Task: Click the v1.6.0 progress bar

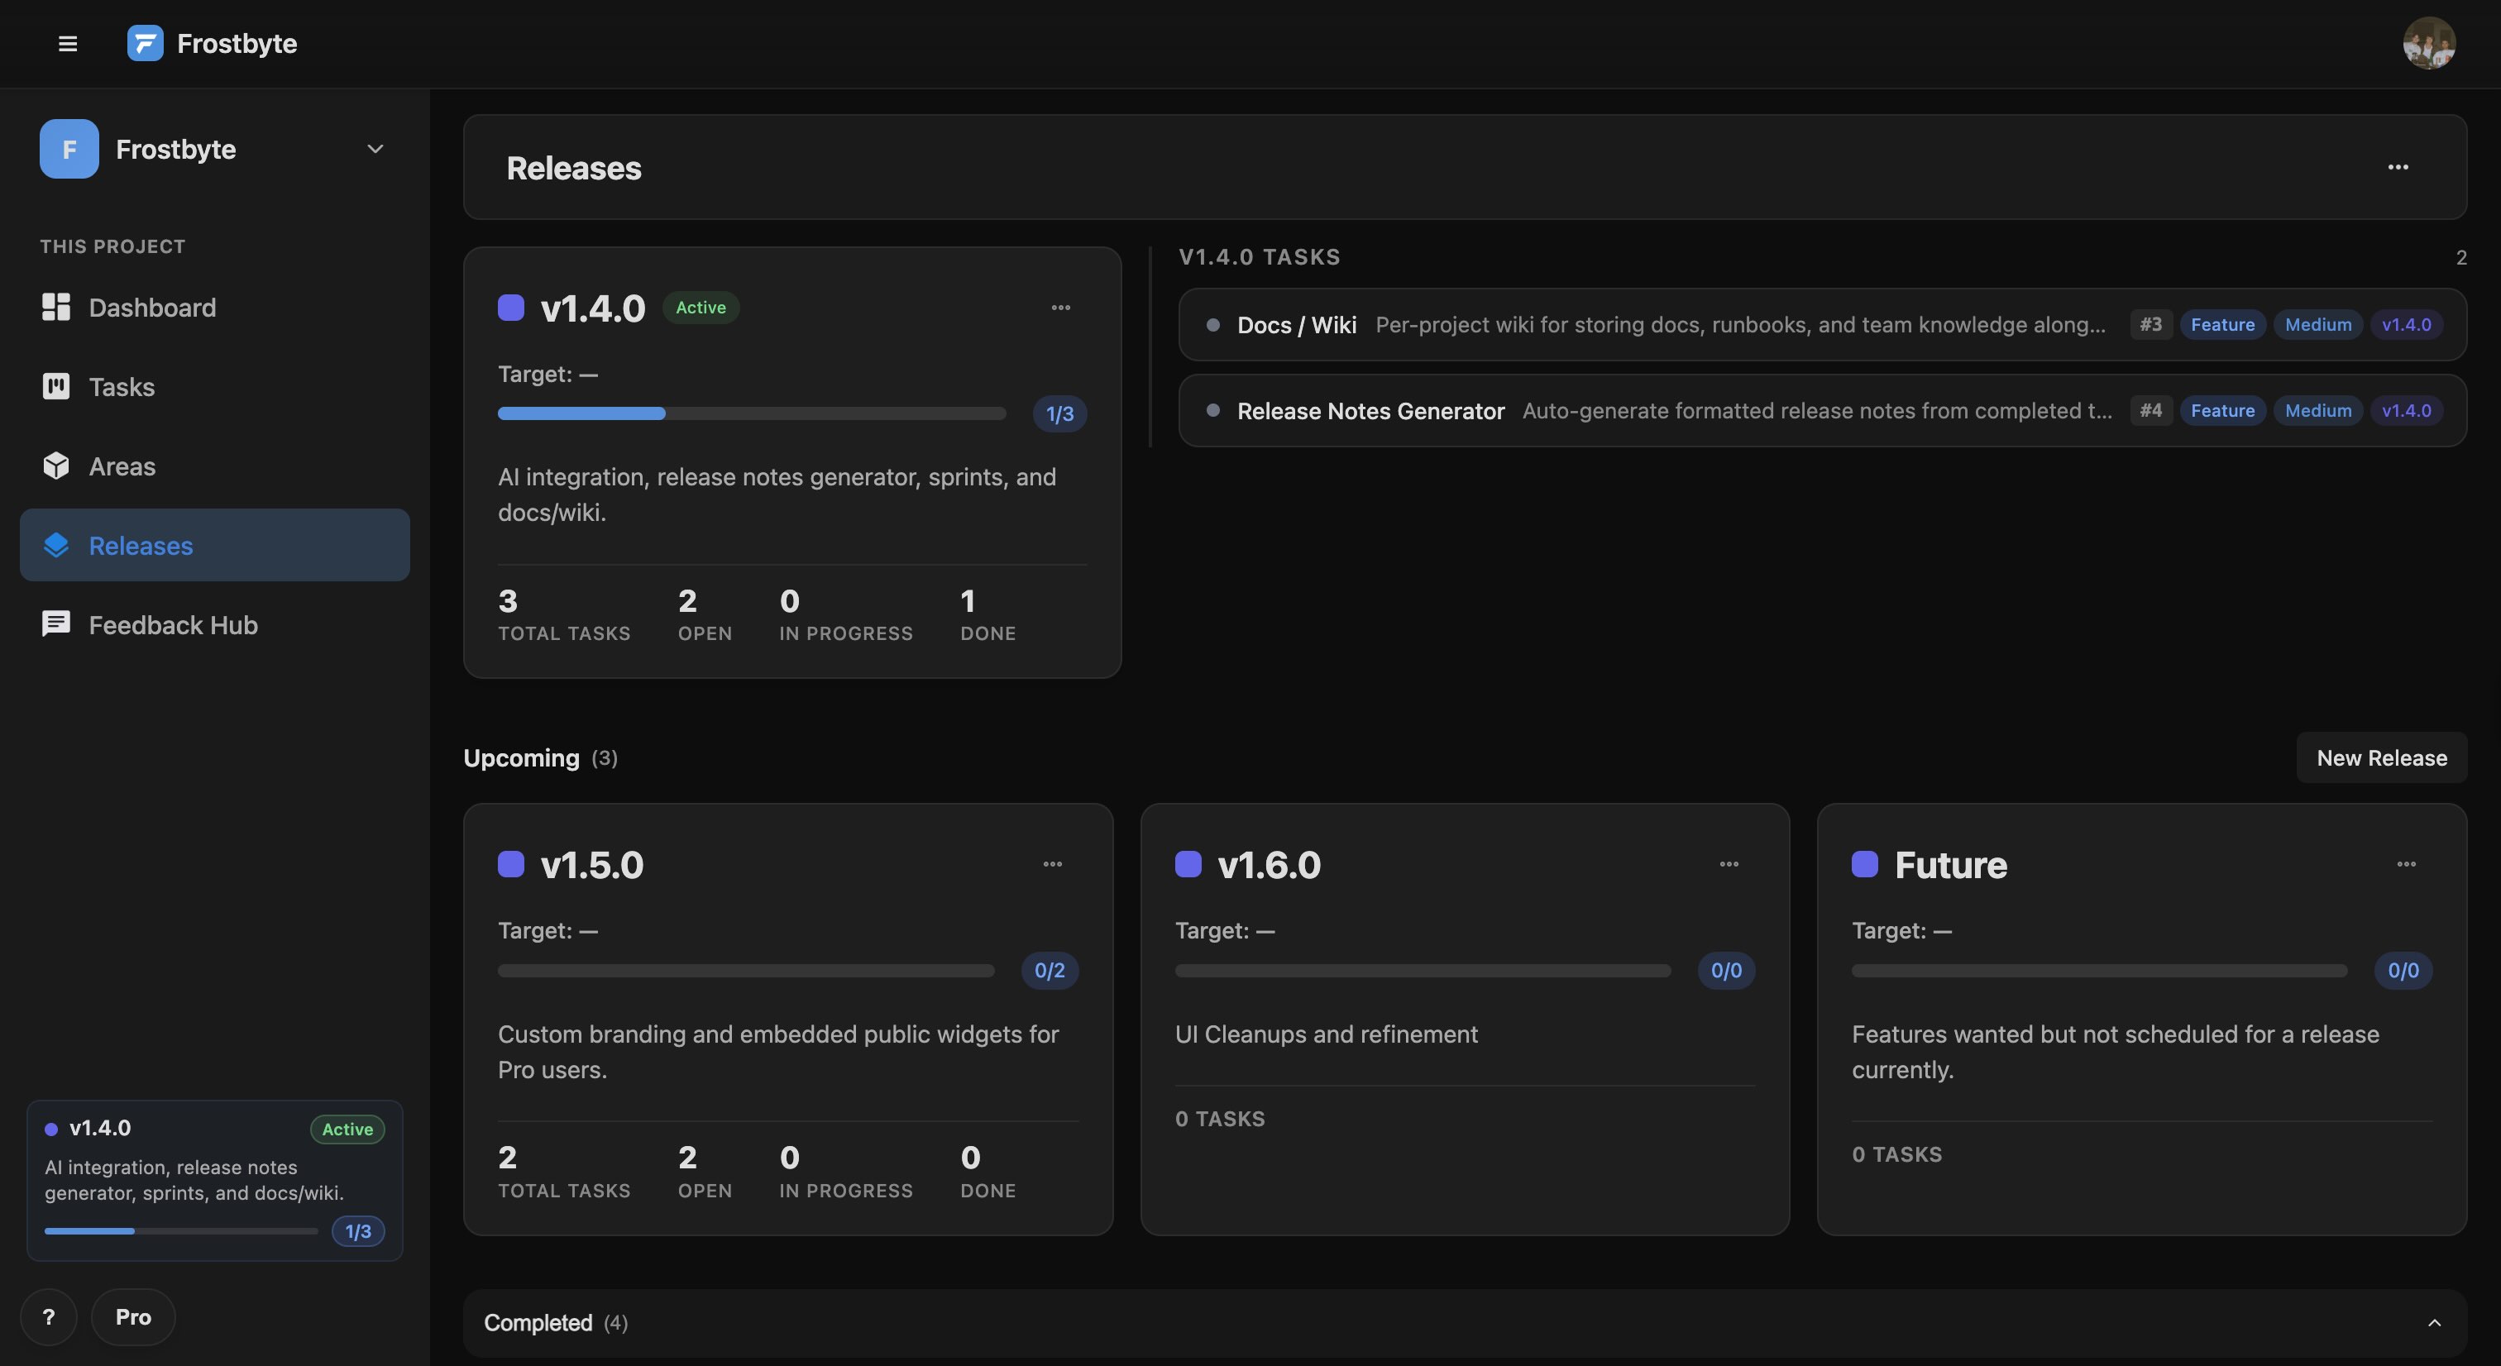Action: (1423, 971)
